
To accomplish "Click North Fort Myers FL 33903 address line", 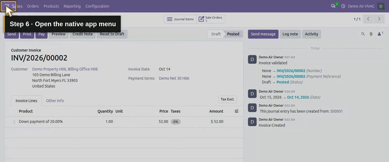I will (x=55, y=80).
